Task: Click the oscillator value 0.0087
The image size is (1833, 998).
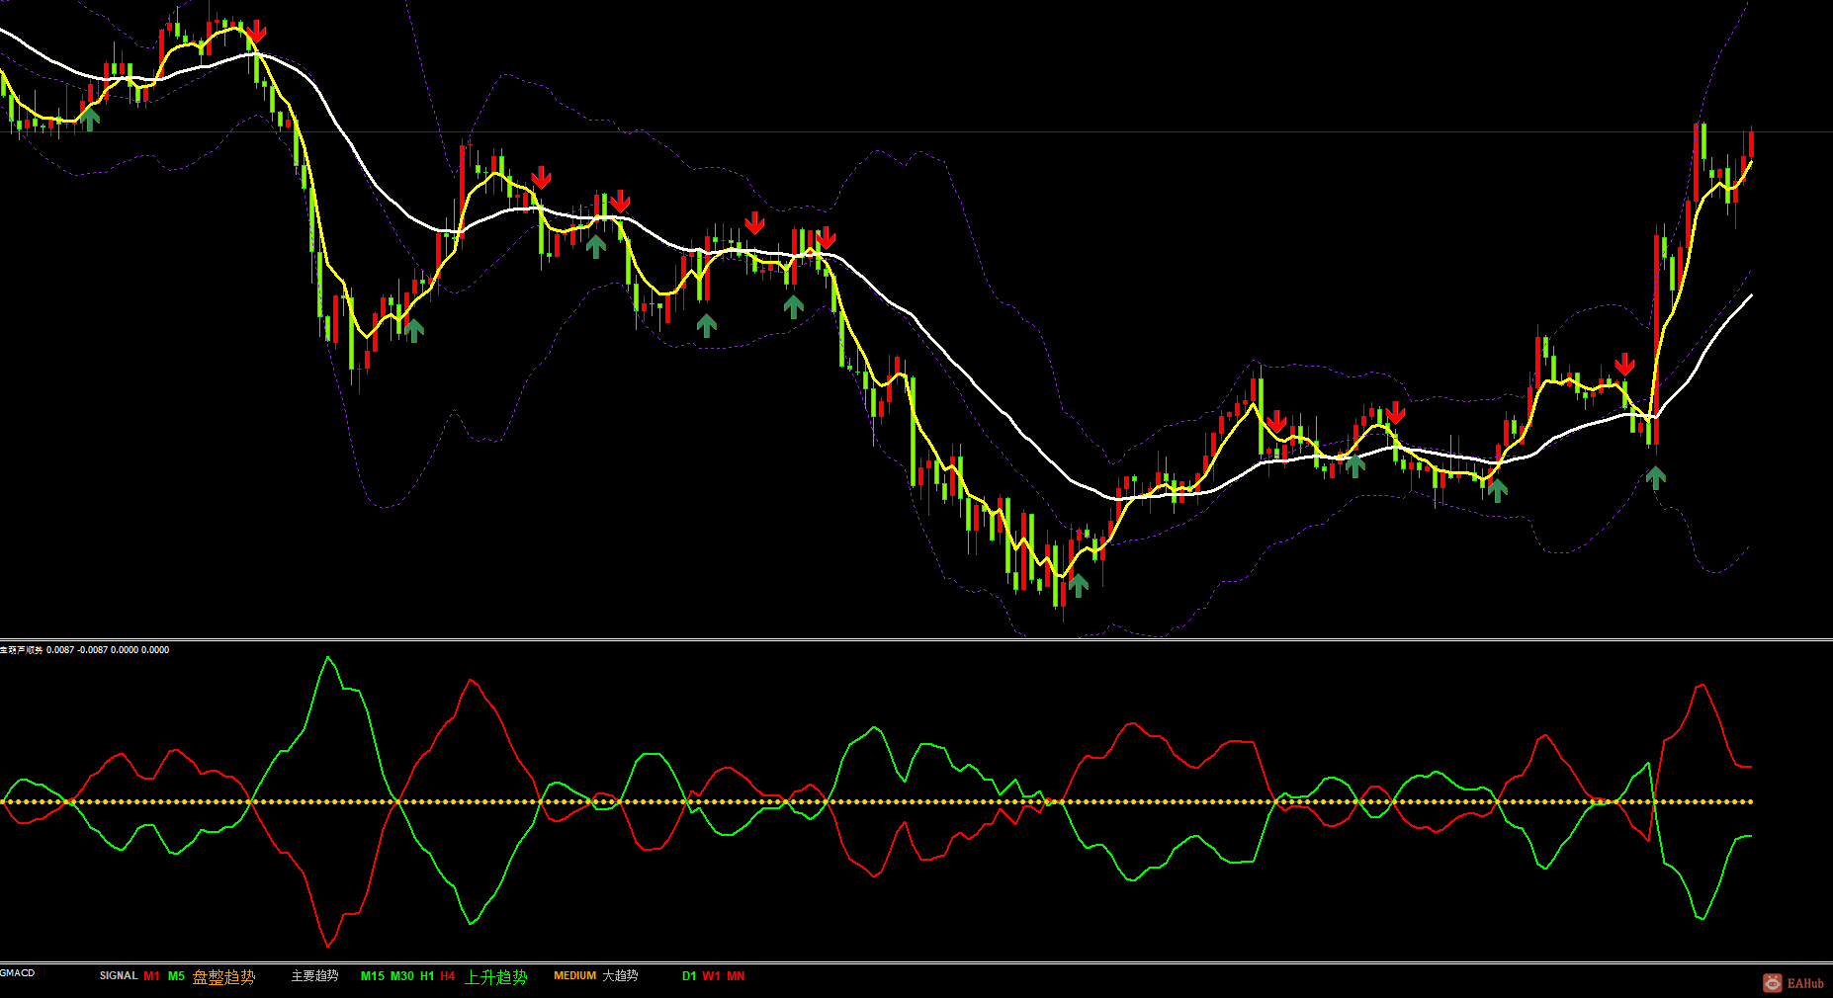Action: pos(60,650)
